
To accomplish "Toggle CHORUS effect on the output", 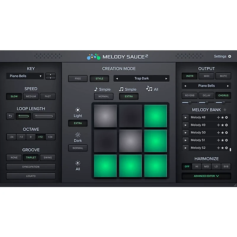I will (223, 95).
